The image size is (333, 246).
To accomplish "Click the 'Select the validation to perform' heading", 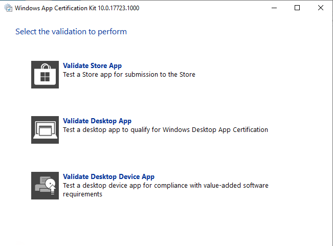I will pos(71,31).
